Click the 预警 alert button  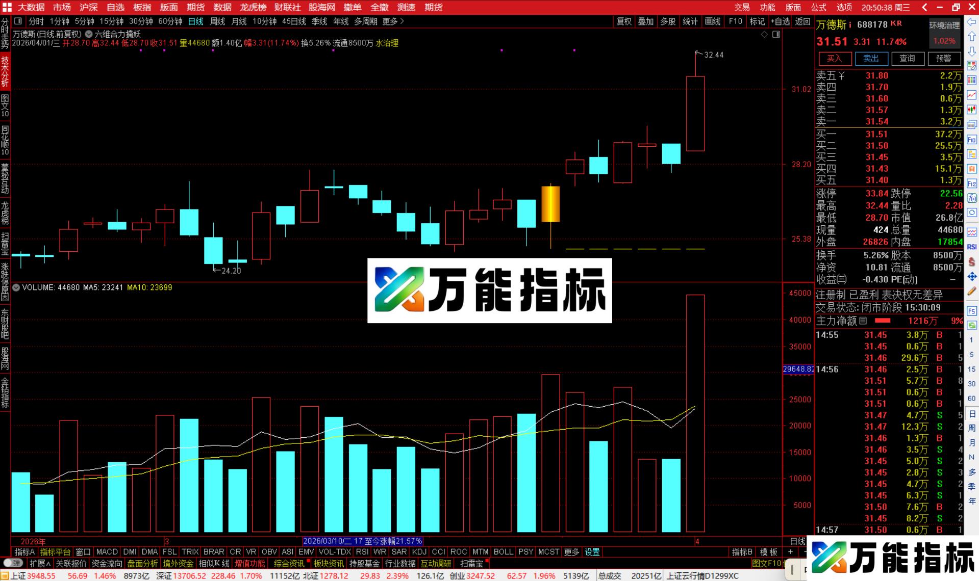pos(944,59)
